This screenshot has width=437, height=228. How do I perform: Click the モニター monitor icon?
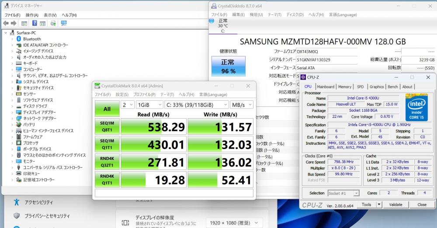(19, 161)
